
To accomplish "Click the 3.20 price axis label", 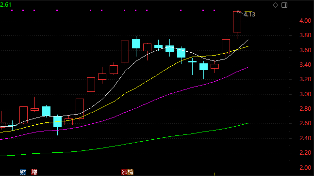I will (305, 79).
